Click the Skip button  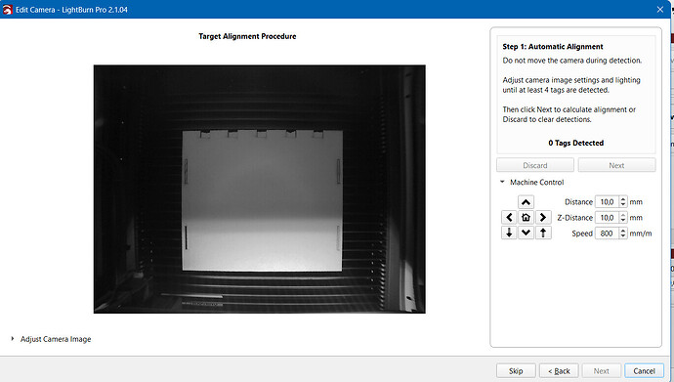pyautogui.click(x=516, y=371)
